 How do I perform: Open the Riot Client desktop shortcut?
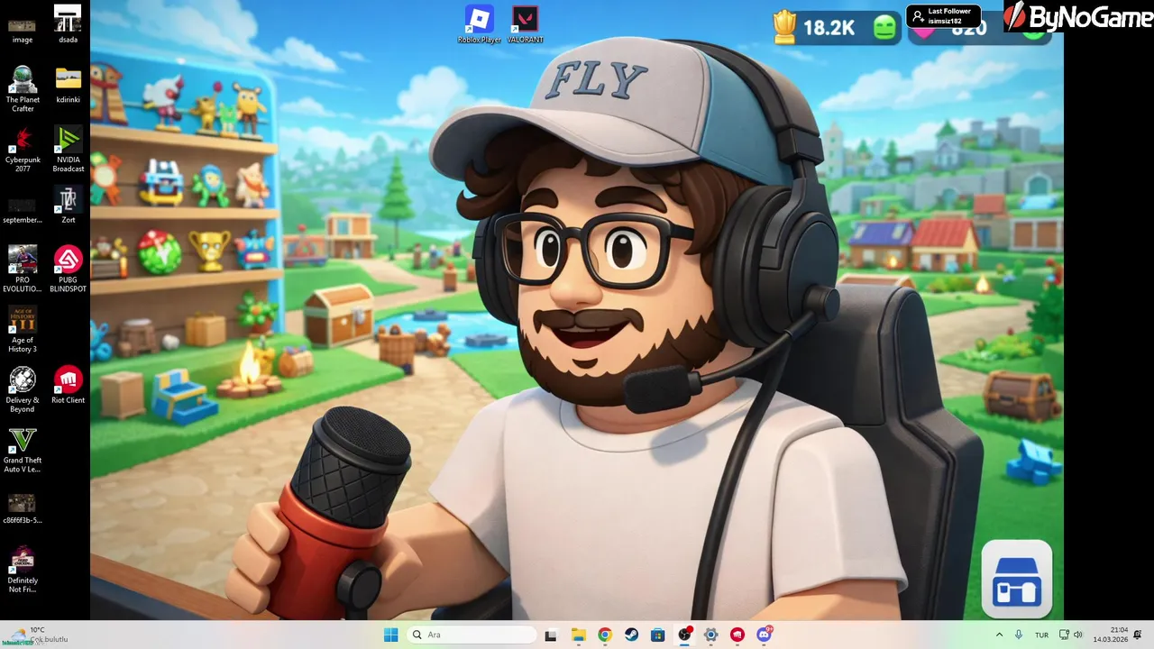pyautogui.click(x=68, y=385)
